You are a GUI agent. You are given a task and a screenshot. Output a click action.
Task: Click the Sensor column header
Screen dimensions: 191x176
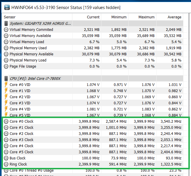click(37, 17)
